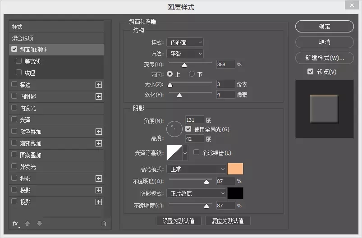Click the plus icon beside 渐变叠加
The image size is (362, 238).
[99, 143]
